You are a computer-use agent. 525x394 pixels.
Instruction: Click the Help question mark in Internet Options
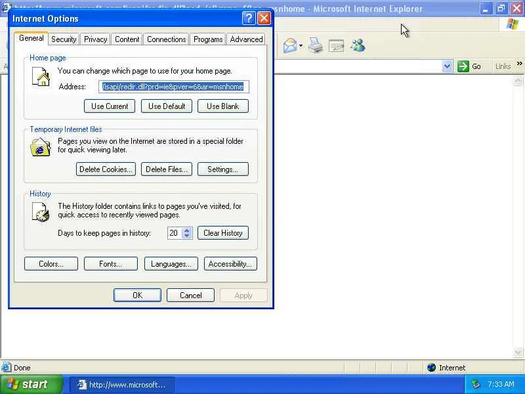click(249, 18)
